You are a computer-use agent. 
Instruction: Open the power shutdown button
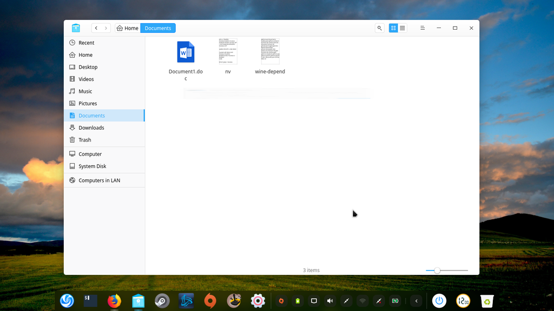439,301
